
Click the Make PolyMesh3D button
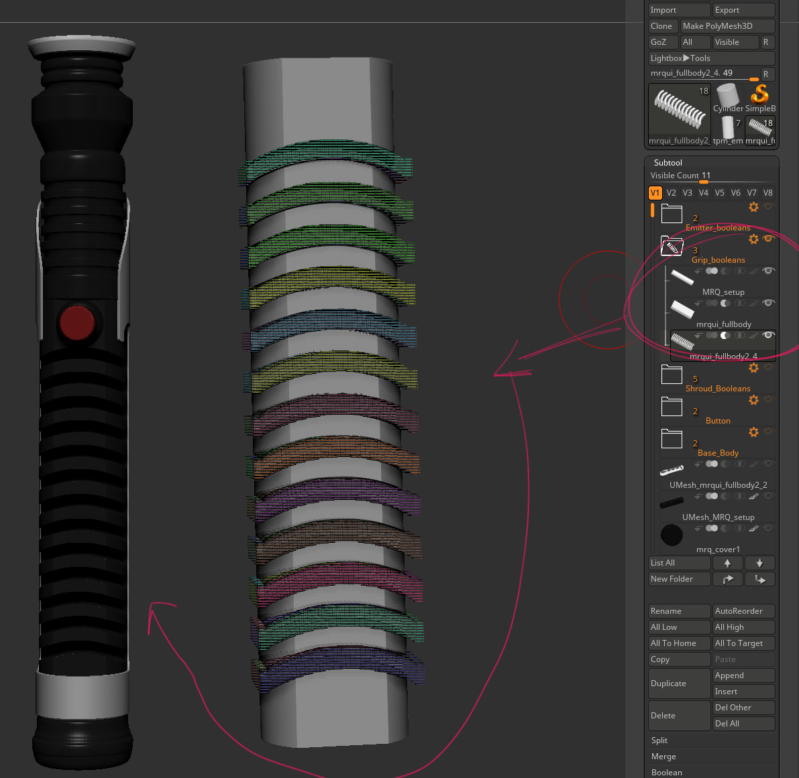728,26
